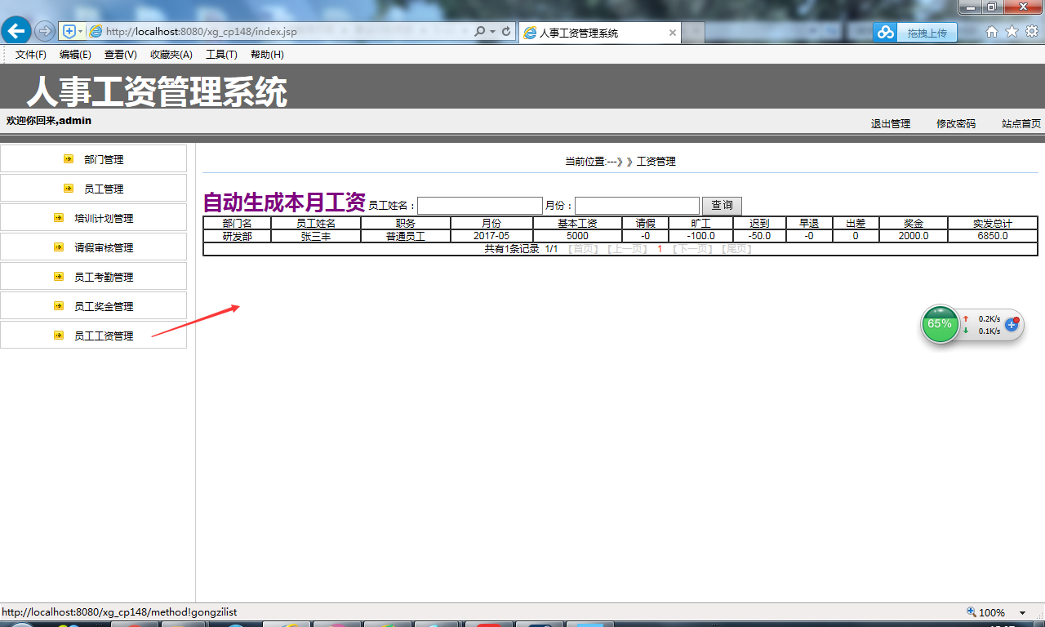The width and height of the screenshot is (1045, 627).
Task: Open the browser home icon
Action: 992,32
